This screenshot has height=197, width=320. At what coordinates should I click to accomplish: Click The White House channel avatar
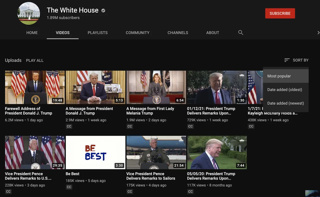coord(28,13)
